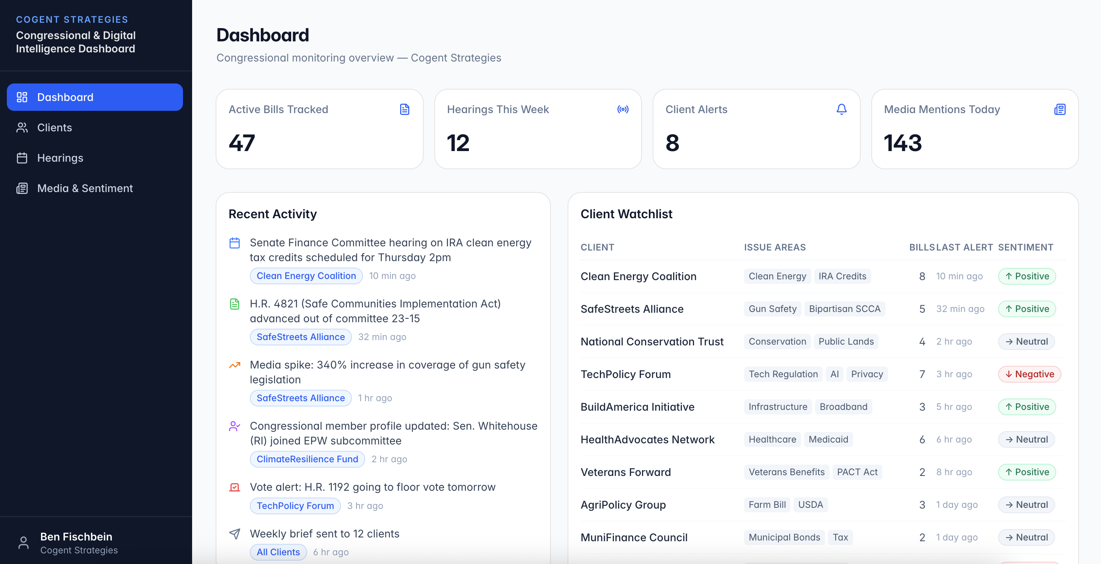1101x564 pixels.
Task: Click the document icon on Active Bills Tracked
Action: click(x=404, y=109)
